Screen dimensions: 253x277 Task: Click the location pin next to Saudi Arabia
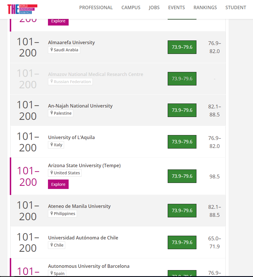52,50
